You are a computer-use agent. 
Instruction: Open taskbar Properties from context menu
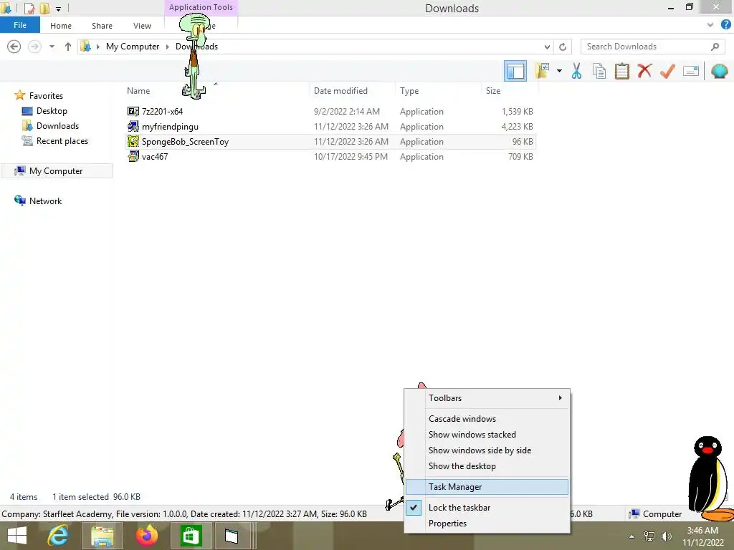coord(487,524)
